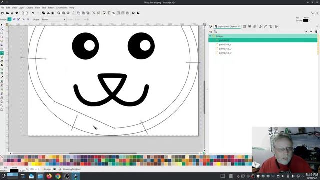Image resolution: width=320 pixels, height=180 pixels.
Task: Toggle Image layer lock in status bar
Action: coord(60,169)
